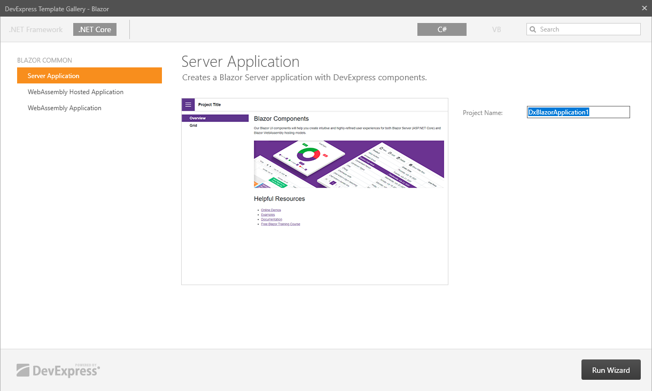This screenshot has height=391, width=652.
Task: Click Free Blazor Training Course link
Action: point(281,224)
